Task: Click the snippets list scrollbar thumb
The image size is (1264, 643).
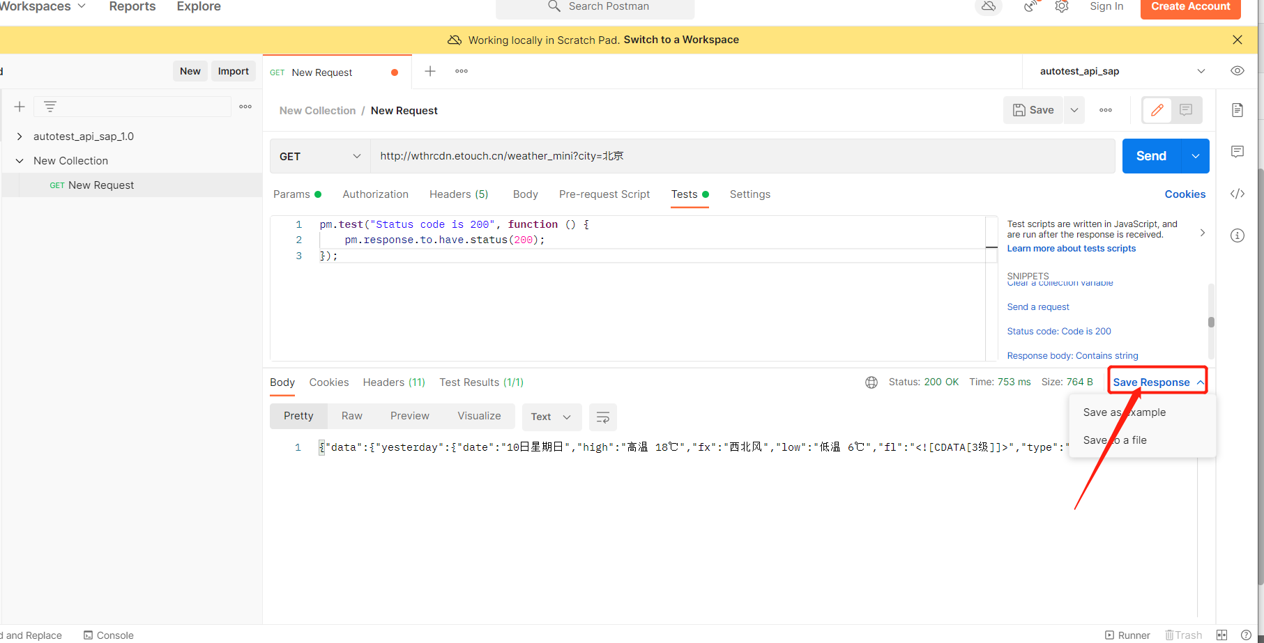Action: click(x=1211, y=322)
